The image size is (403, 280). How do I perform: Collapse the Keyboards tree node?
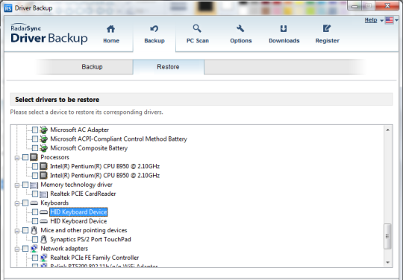click(17, 203)
